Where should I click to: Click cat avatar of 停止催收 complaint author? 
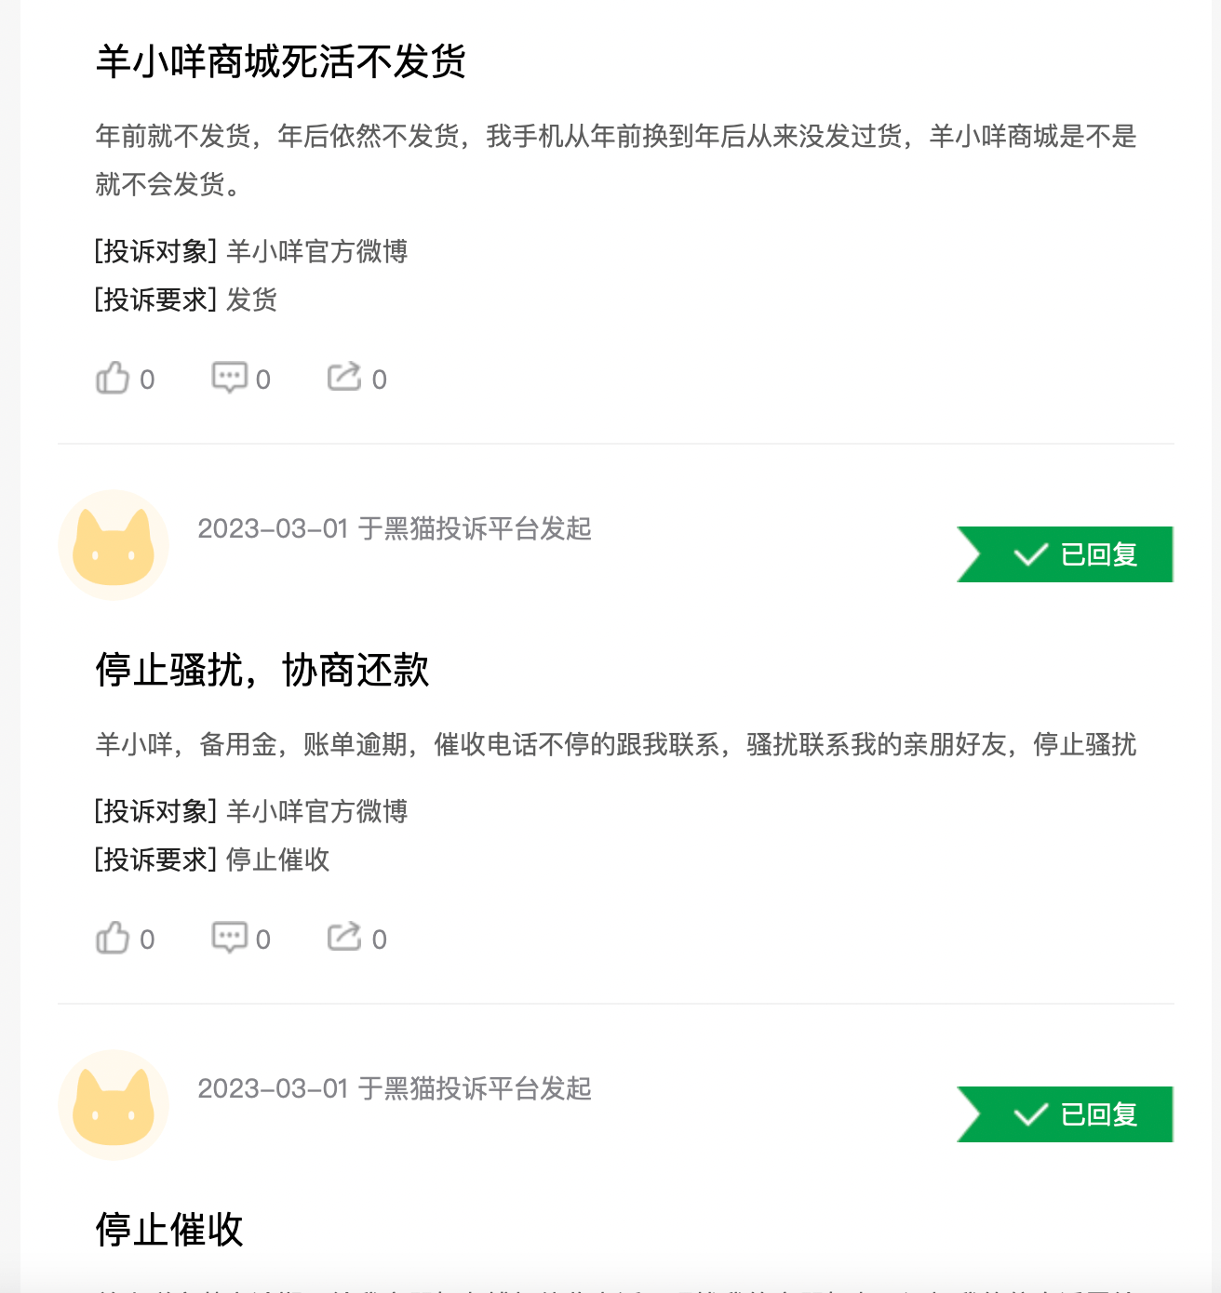point(114,1105)
